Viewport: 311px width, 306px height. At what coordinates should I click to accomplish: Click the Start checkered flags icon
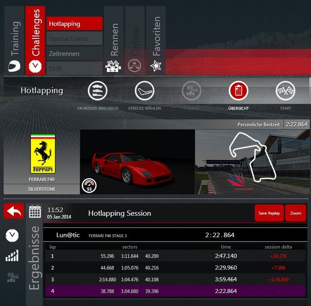(x=285, y=91)
